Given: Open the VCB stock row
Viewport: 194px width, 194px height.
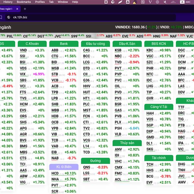Looking at the screenshot, I should pos(64,80).
